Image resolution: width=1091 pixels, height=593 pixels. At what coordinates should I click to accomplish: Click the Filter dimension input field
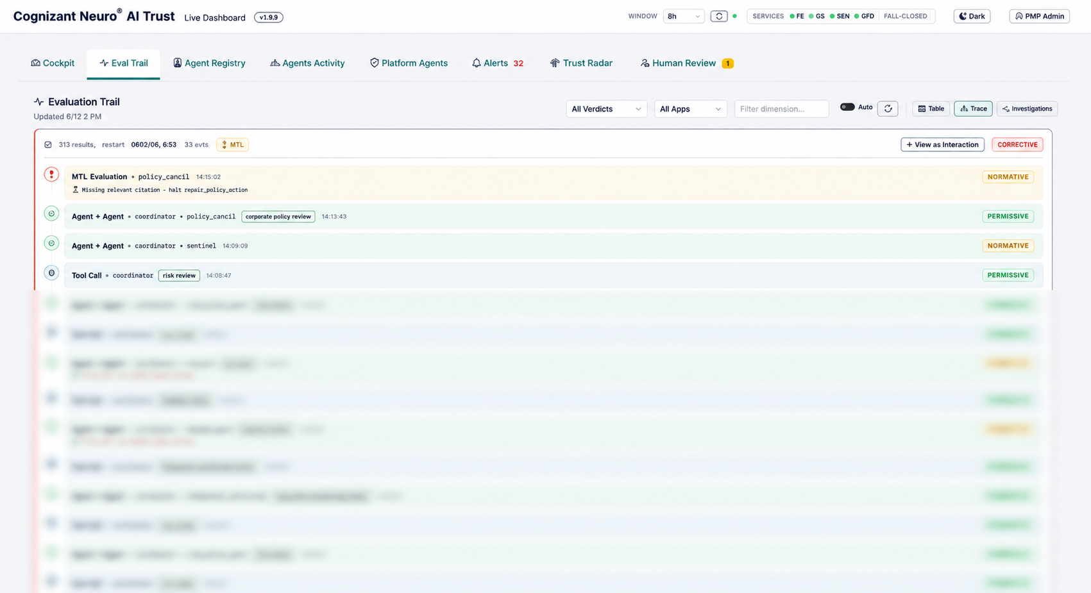click(x=781, y=109)
